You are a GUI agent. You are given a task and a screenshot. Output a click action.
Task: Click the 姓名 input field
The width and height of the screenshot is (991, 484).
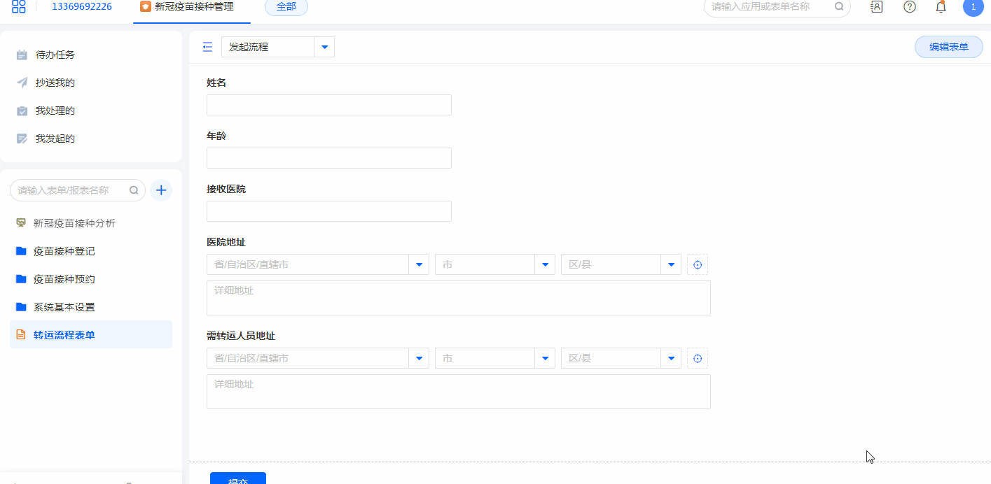329,105
